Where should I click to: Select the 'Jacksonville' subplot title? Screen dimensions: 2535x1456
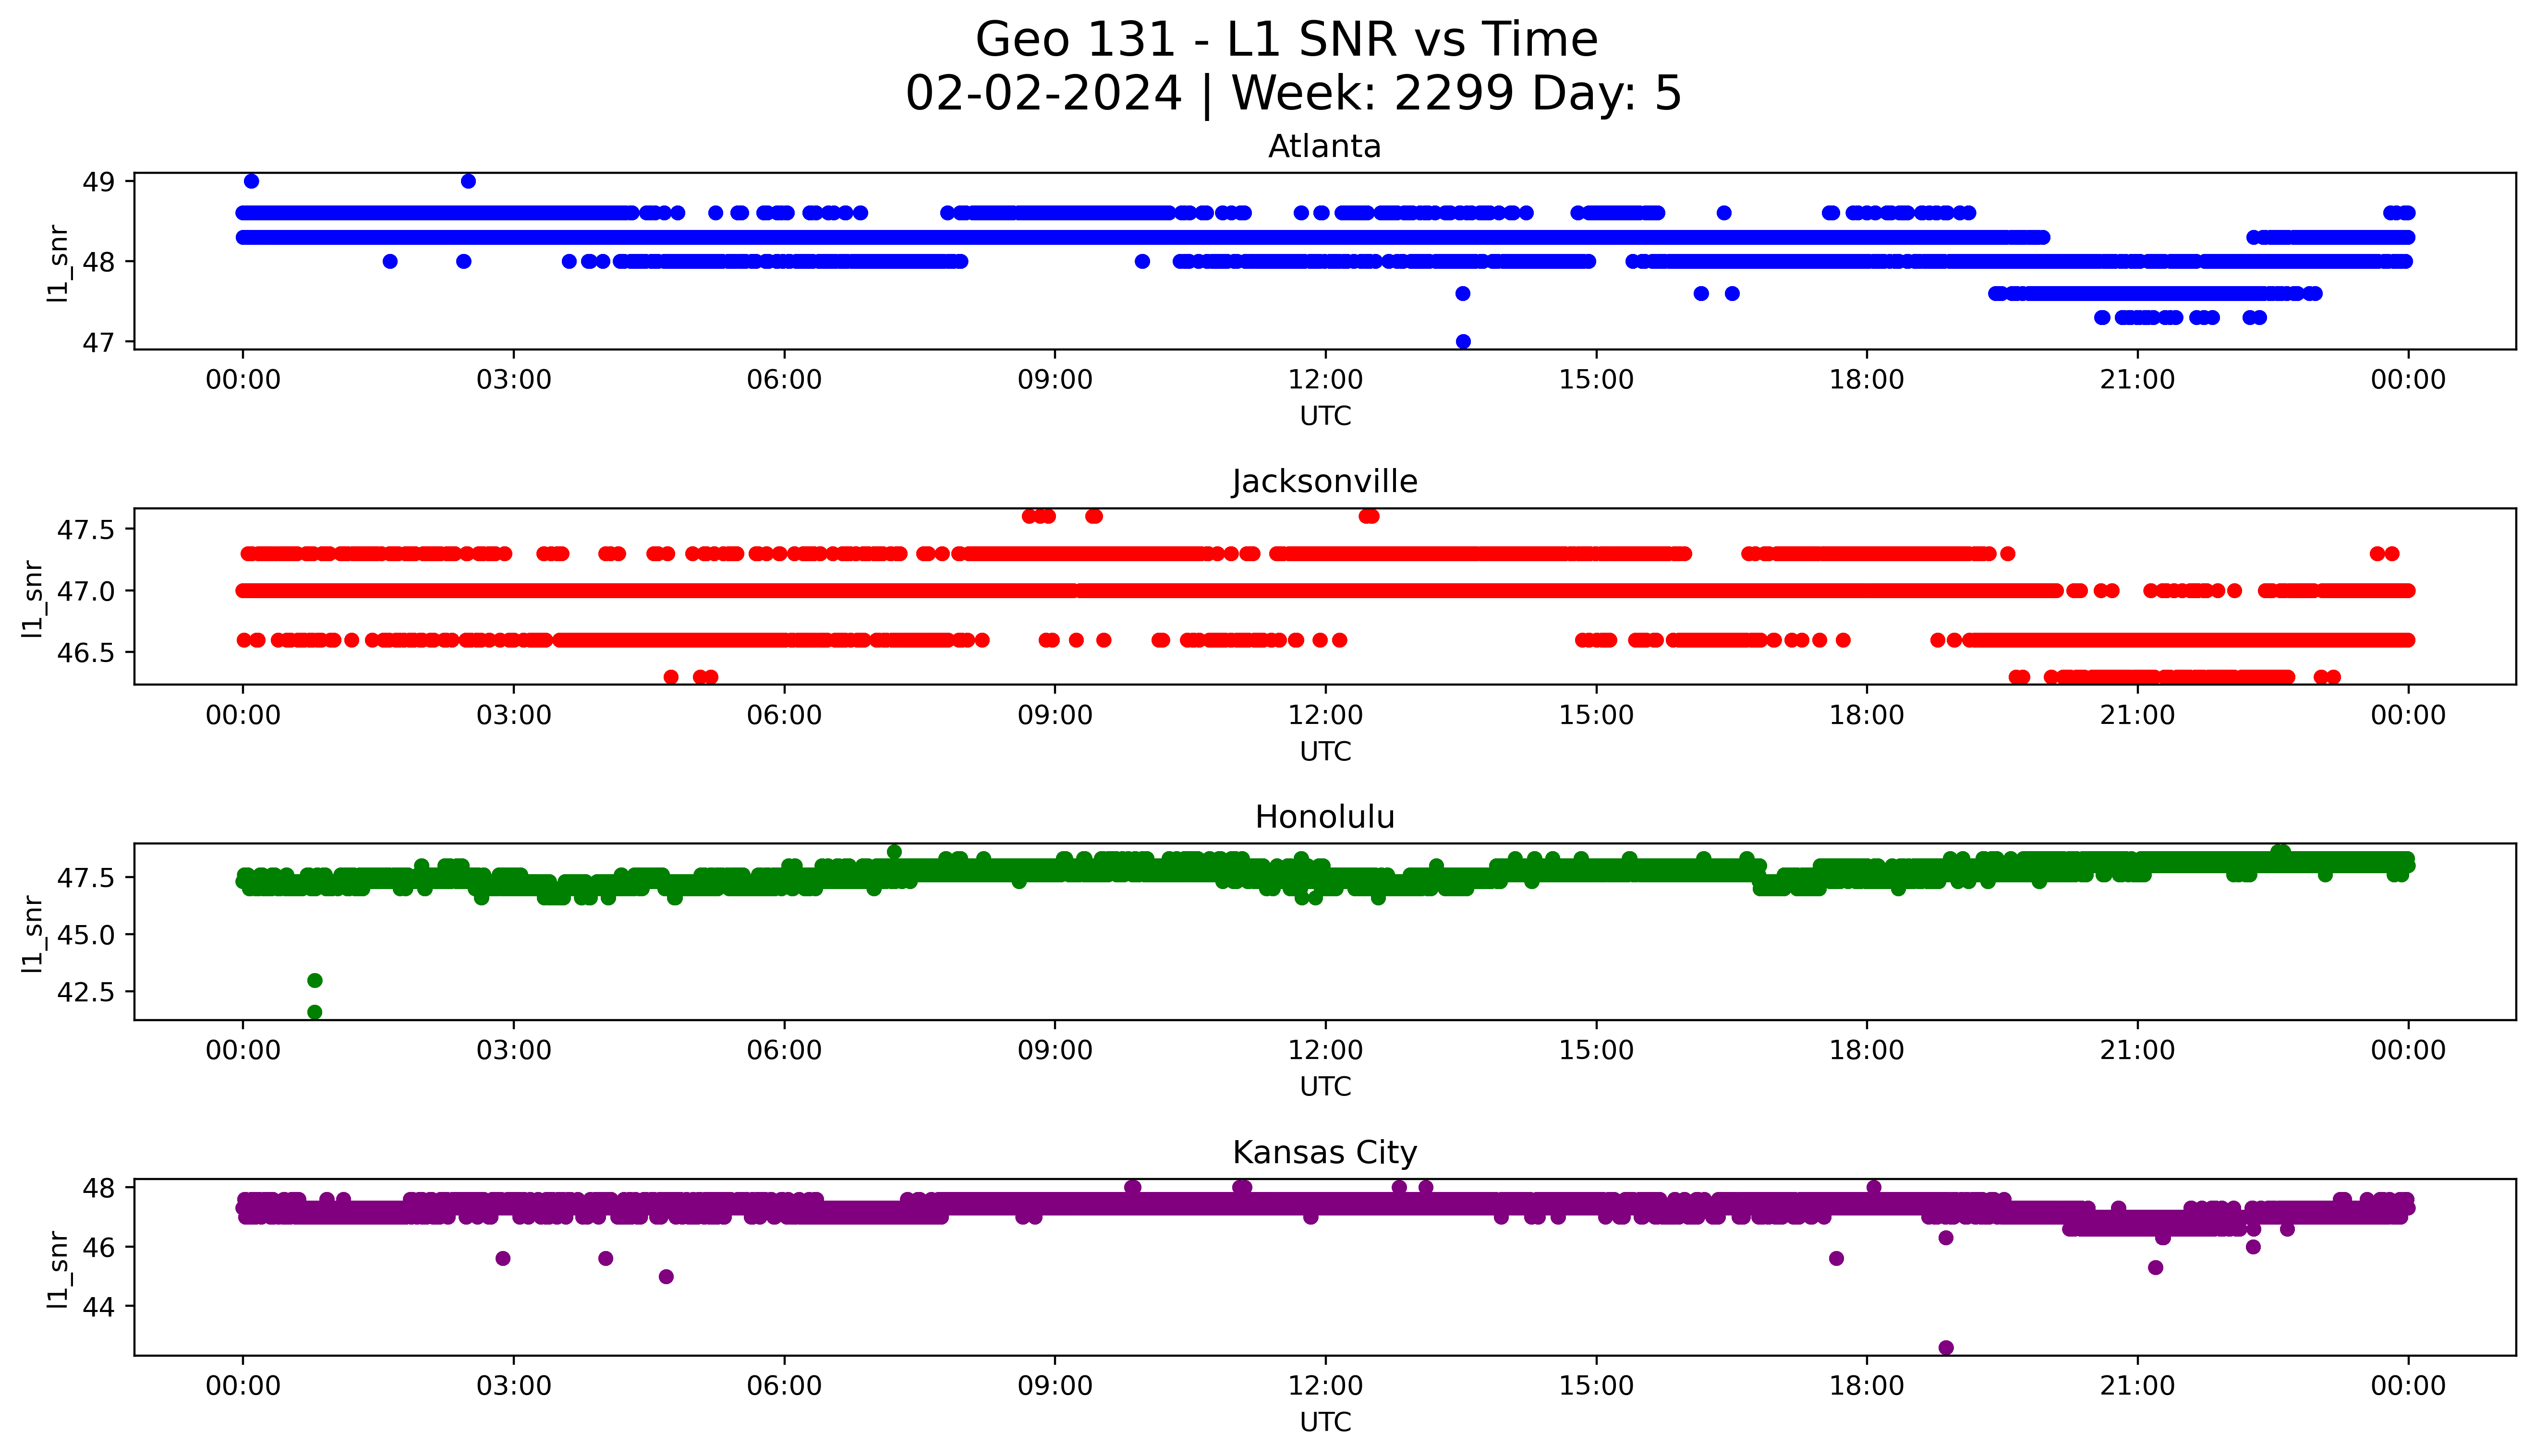coord(1324,482)
